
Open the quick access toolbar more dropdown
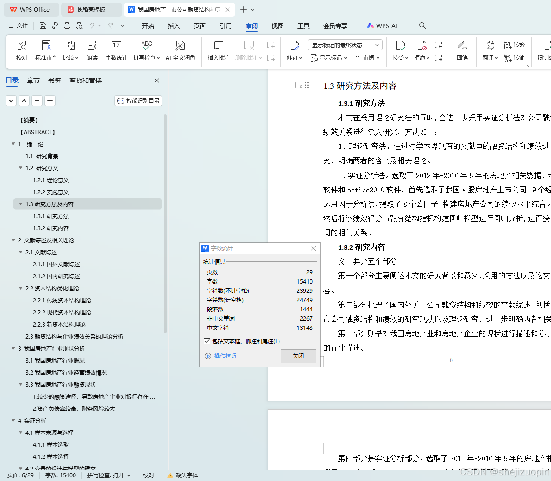(x=122, y=25)
